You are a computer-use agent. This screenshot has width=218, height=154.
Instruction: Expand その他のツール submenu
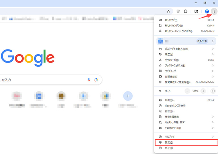(186, 128)
